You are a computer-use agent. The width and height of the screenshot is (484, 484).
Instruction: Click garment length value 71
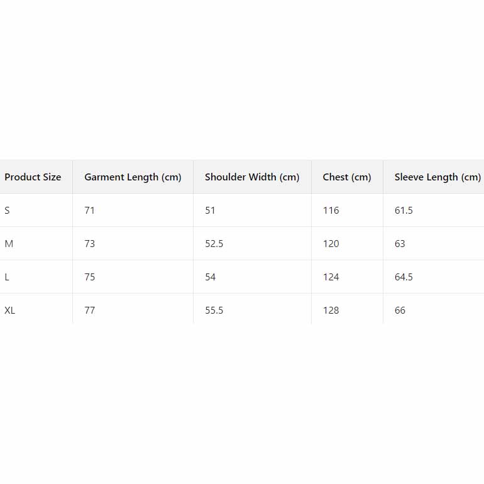tap(90, 211)
